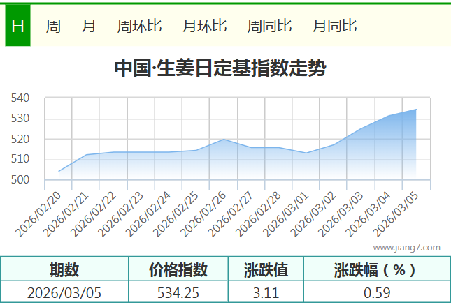Click the 涨跌幅（%）column header

376,269
